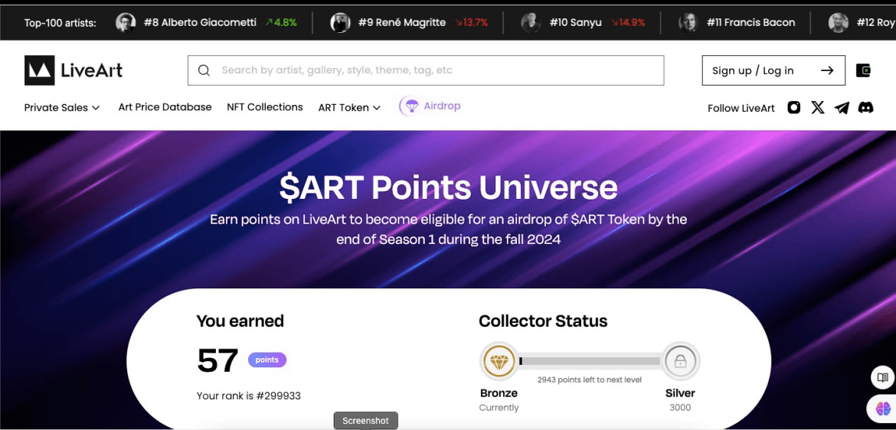This screenshot has width=896, height=430.
Task: Open the book guide icon at right edge
Action: click(x=883, y=377)
